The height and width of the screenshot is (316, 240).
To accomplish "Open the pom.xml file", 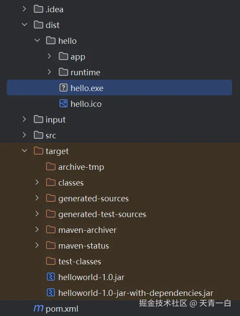I will pyautogui.click(x=62, y=309).
